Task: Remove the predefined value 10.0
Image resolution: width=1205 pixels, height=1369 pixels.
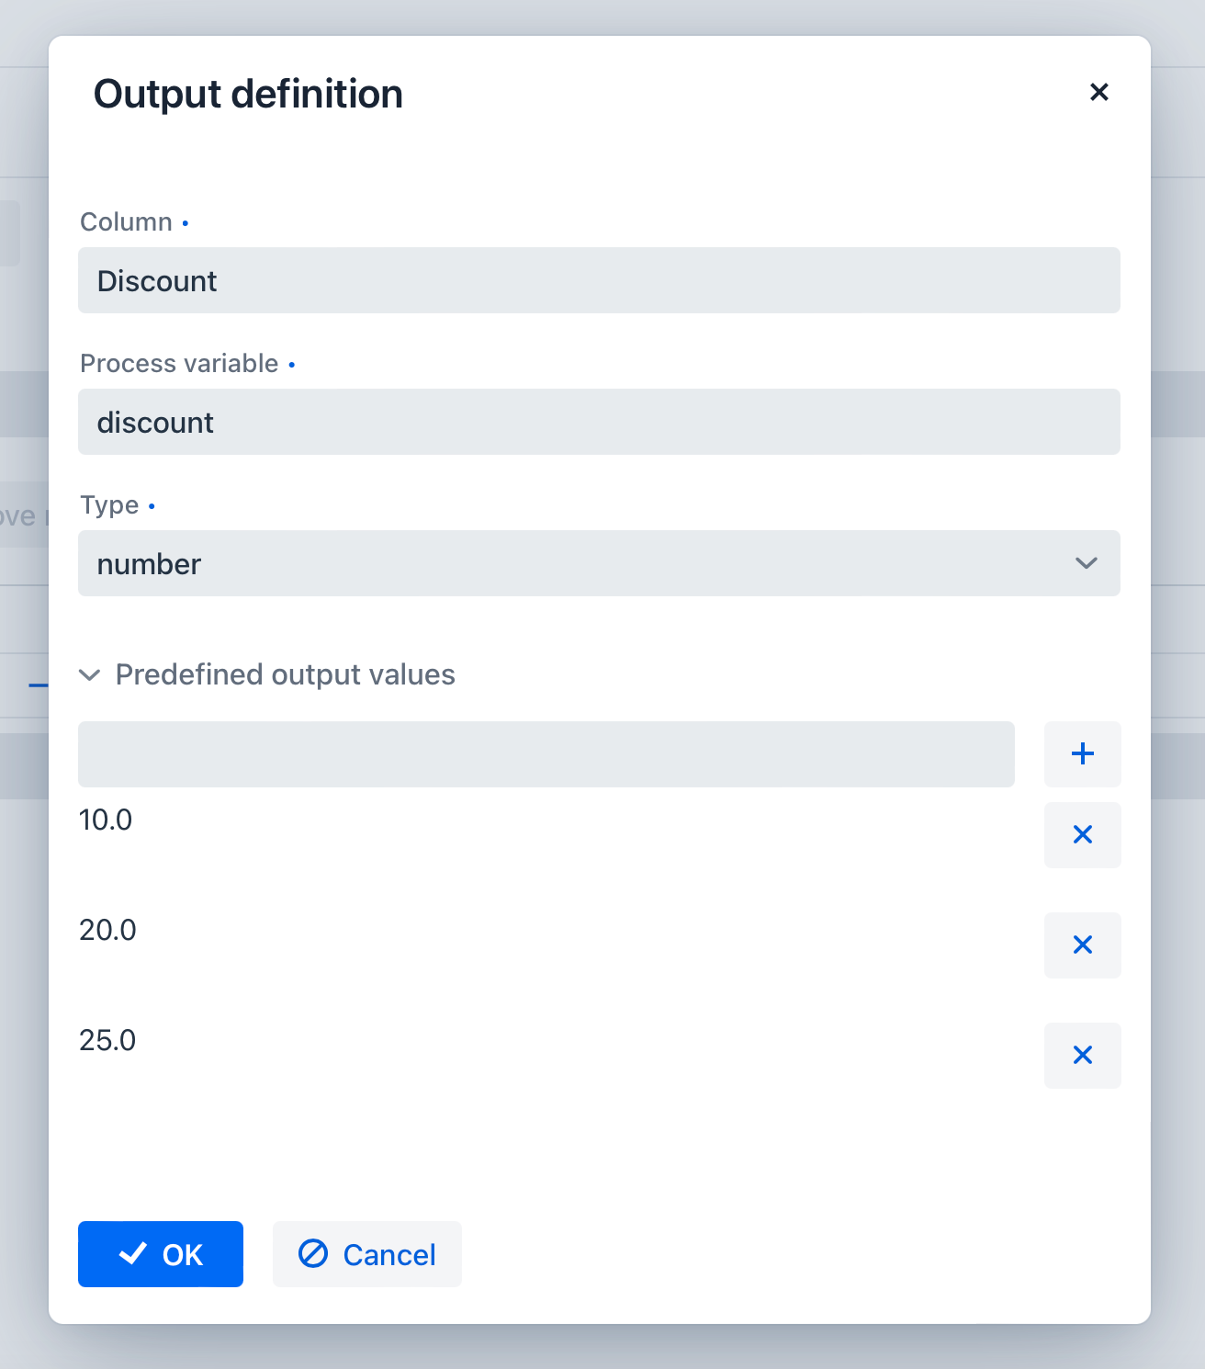Action: tap(1082, 835)
